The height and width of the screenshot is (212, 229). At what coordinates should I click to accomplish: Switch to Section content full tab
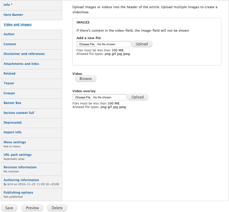coord(19,113)
